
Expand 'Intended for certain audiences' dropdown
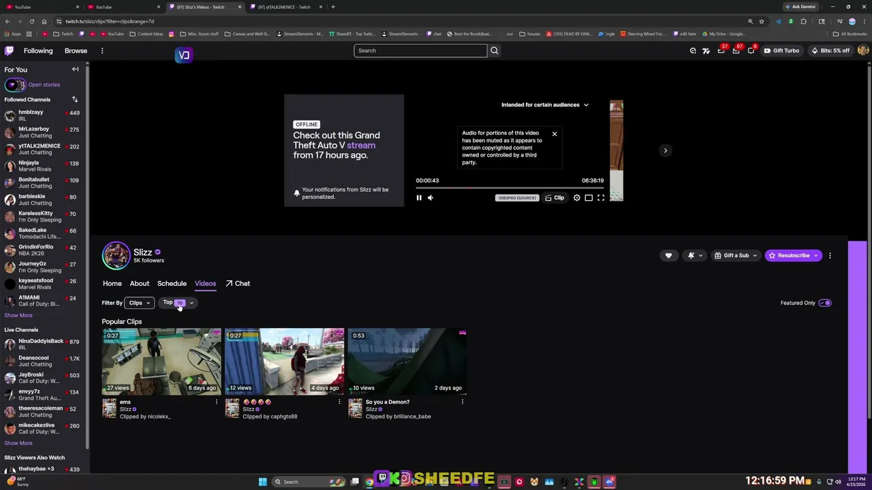(x=545, y=105)
